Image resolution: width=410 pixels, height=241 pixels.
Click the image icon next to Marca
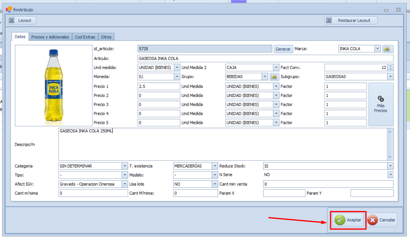[x=388, y=49]
